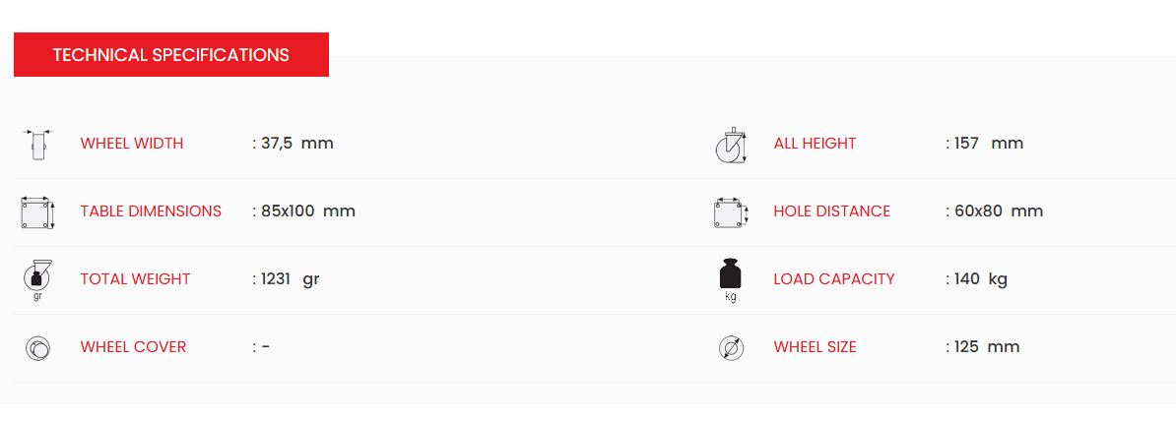Click the WHEEL COVER label
Viewport: 1176px width, 421px height.
point(133,347)
